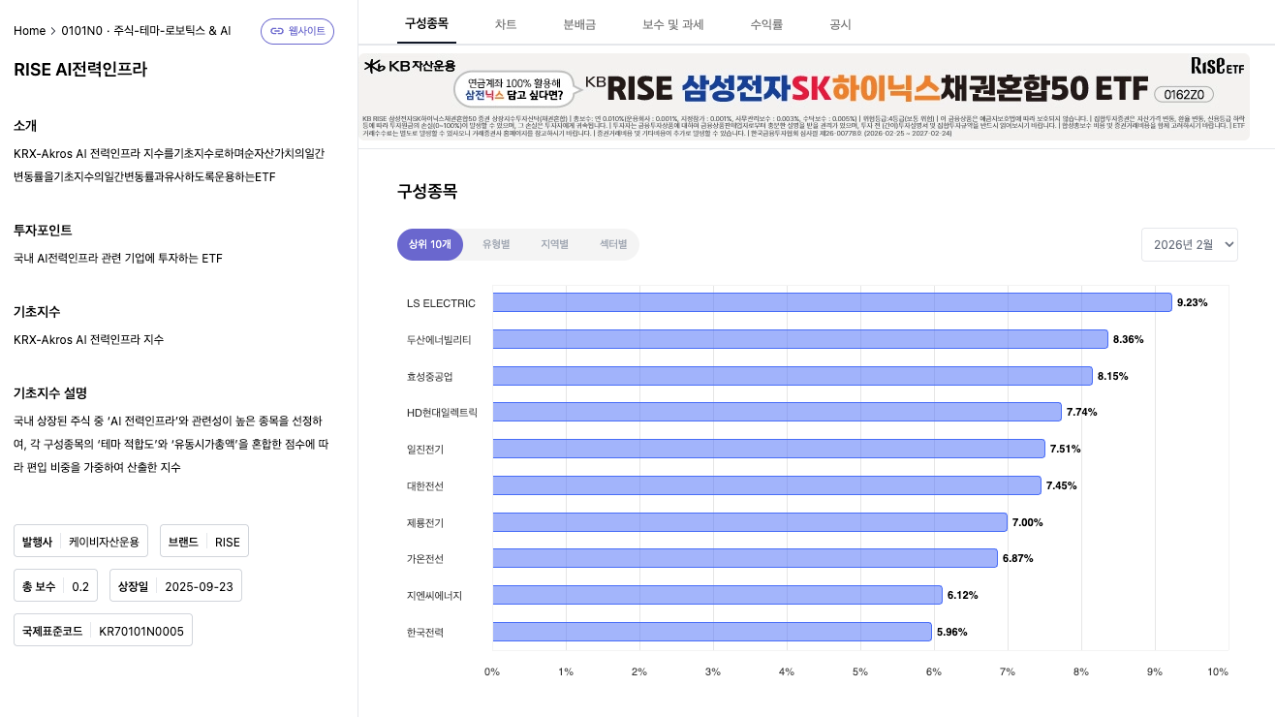Click the 9.23% value label

click(1192, 302)
